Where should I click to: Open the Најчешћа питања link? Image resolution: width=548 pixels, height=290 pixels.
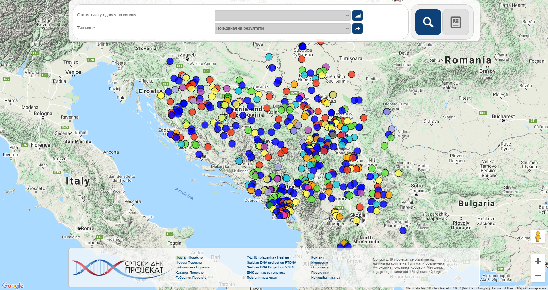[326, 278]
